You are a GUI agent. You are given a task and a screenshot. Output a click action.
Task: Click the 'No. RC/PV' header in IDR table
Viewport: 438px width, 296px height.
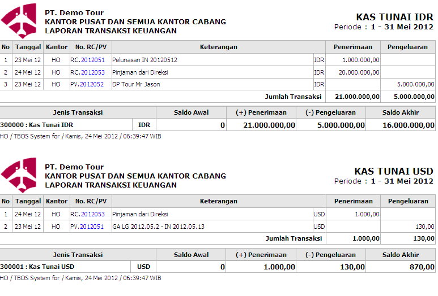(x=91, y=47)
